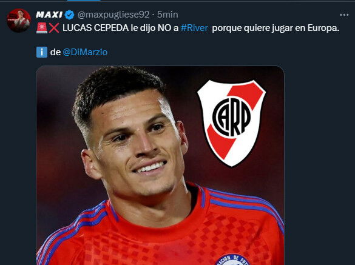The width and height of the screenshot is (355, 265).
Task: Click the word 'de' before @DiMarzio
Action: 55,52
